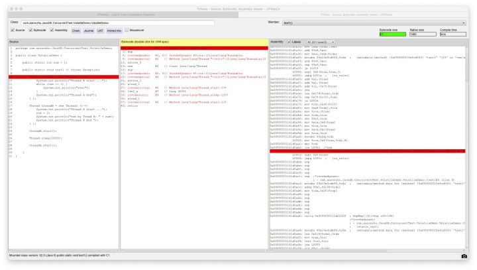Select bytecode line "13: new #2"
The height and width of the screenshot is (270, 477).
194,66
